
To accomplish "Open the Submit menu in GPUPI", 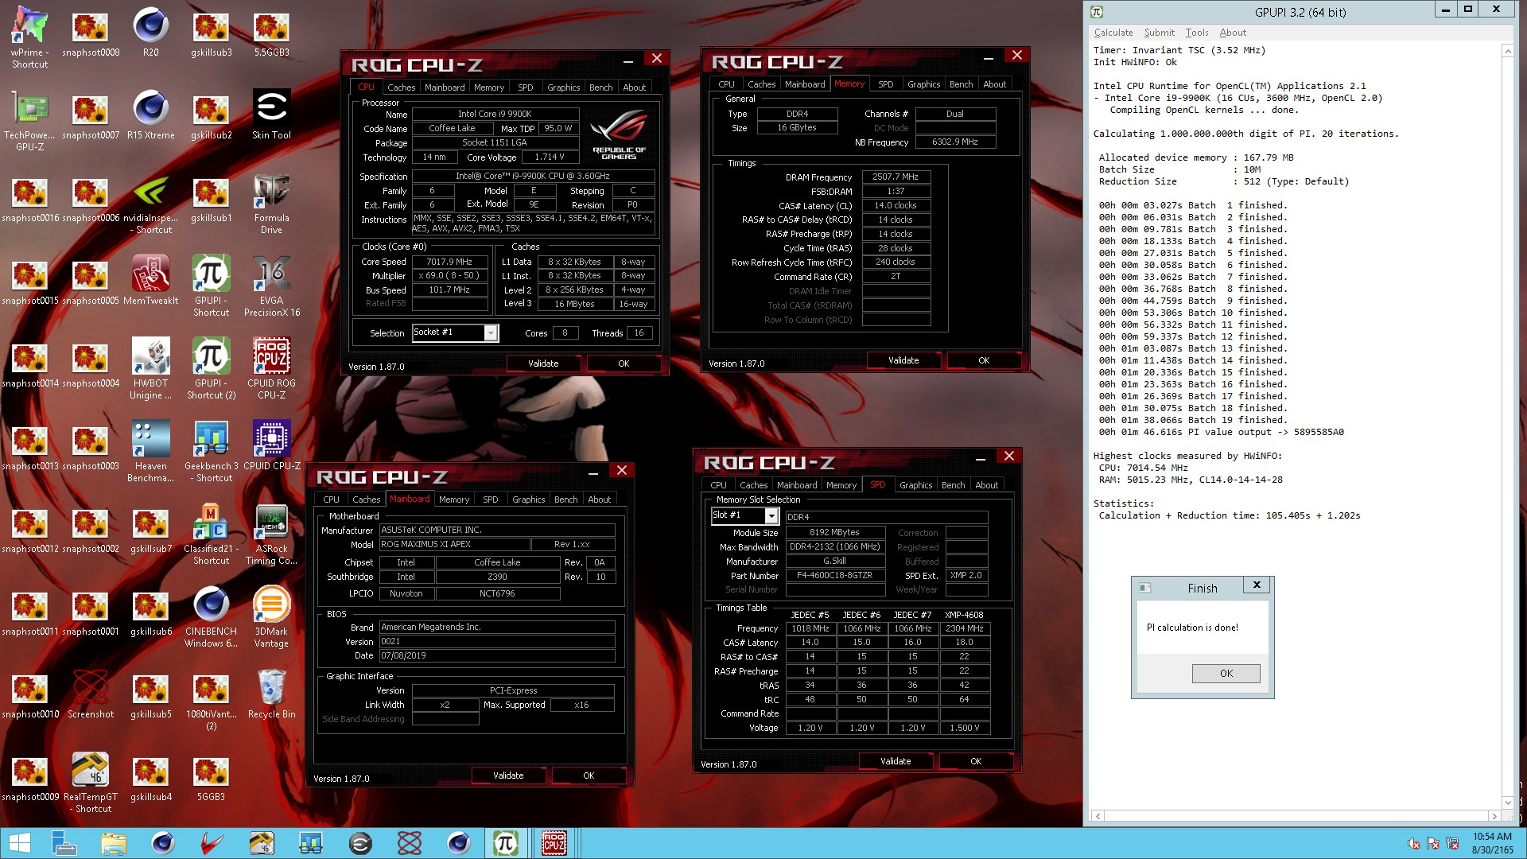I will point(1159,33).
